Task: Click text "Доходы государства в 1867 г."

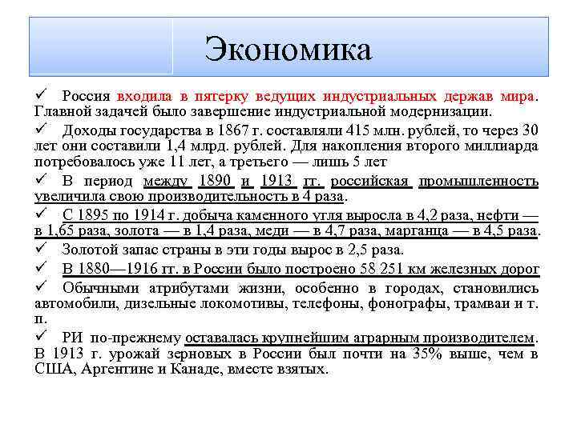Action: [x=163, y=130]
